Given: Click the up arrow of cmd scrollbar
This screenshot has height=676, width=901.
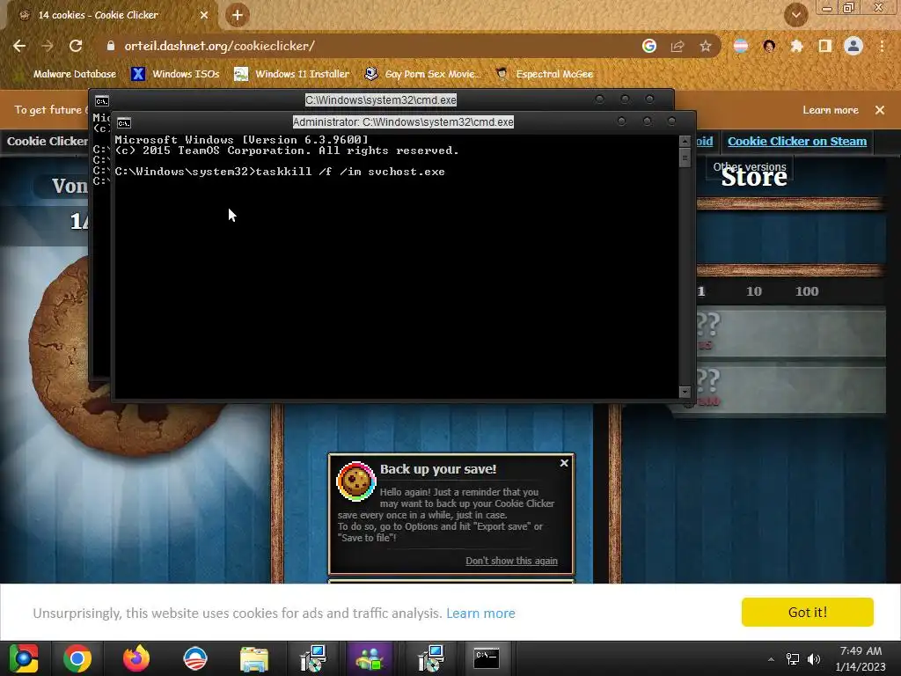Looking at the screenshot, I should coord(685,142).
